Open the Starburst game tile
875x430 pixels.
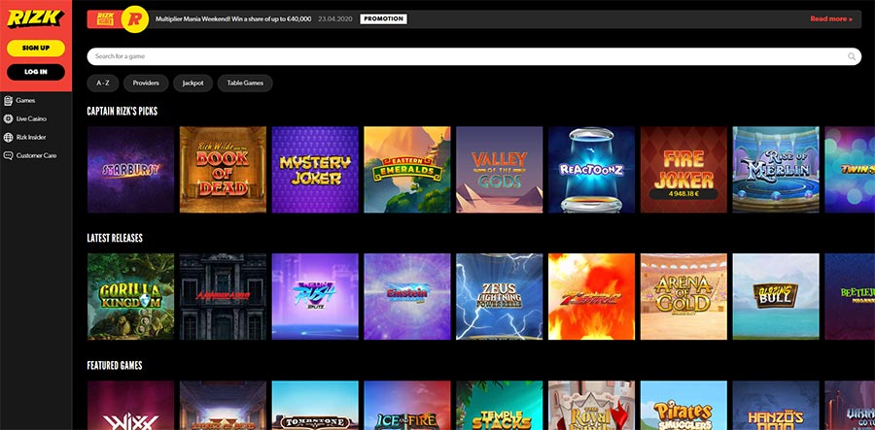[x=130, y=169]
